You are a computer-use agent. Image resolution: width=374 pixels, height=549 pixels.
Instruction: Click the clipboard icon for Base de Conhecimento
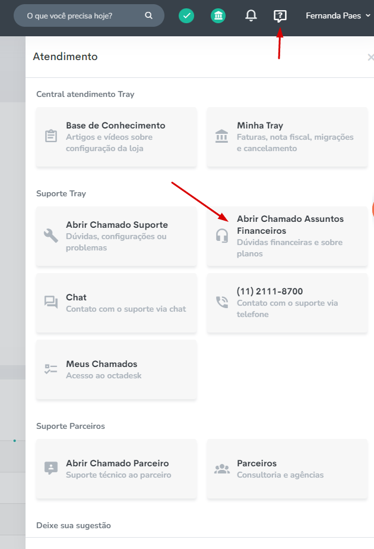(51, 136)
